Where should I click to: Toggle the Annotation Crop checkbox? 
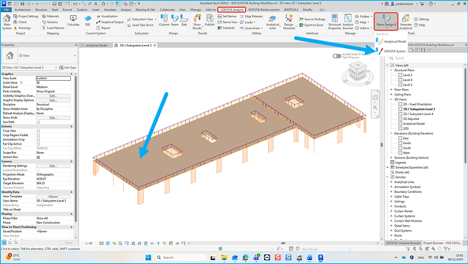(x=38, y=139)
